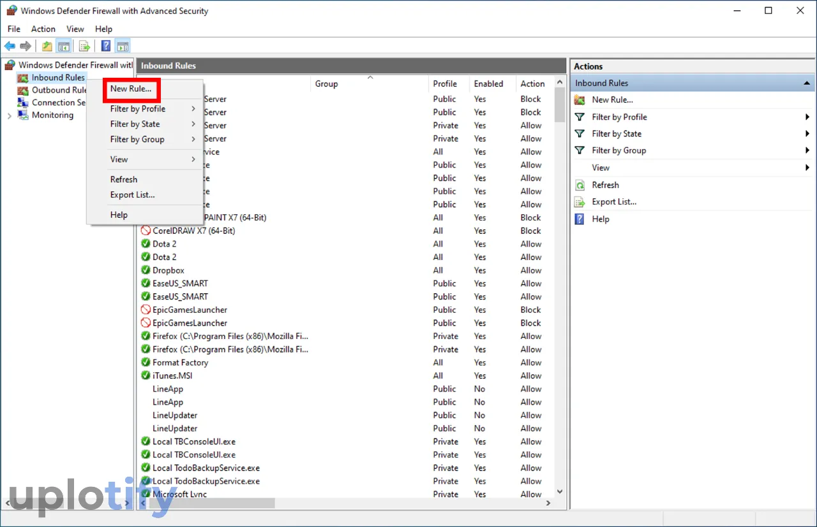This screenshot has height=527, width=817.
Task: Click the rules list scrollbar up arrow
Action: click(560, 83)
